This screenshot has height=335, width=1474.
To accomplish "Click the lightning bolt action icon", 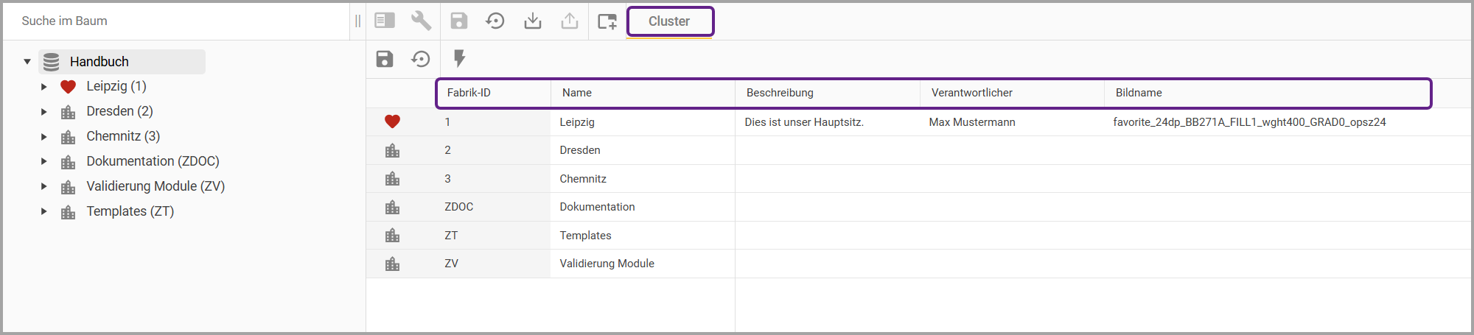I will pyautogui.click(x=459, y=58).
